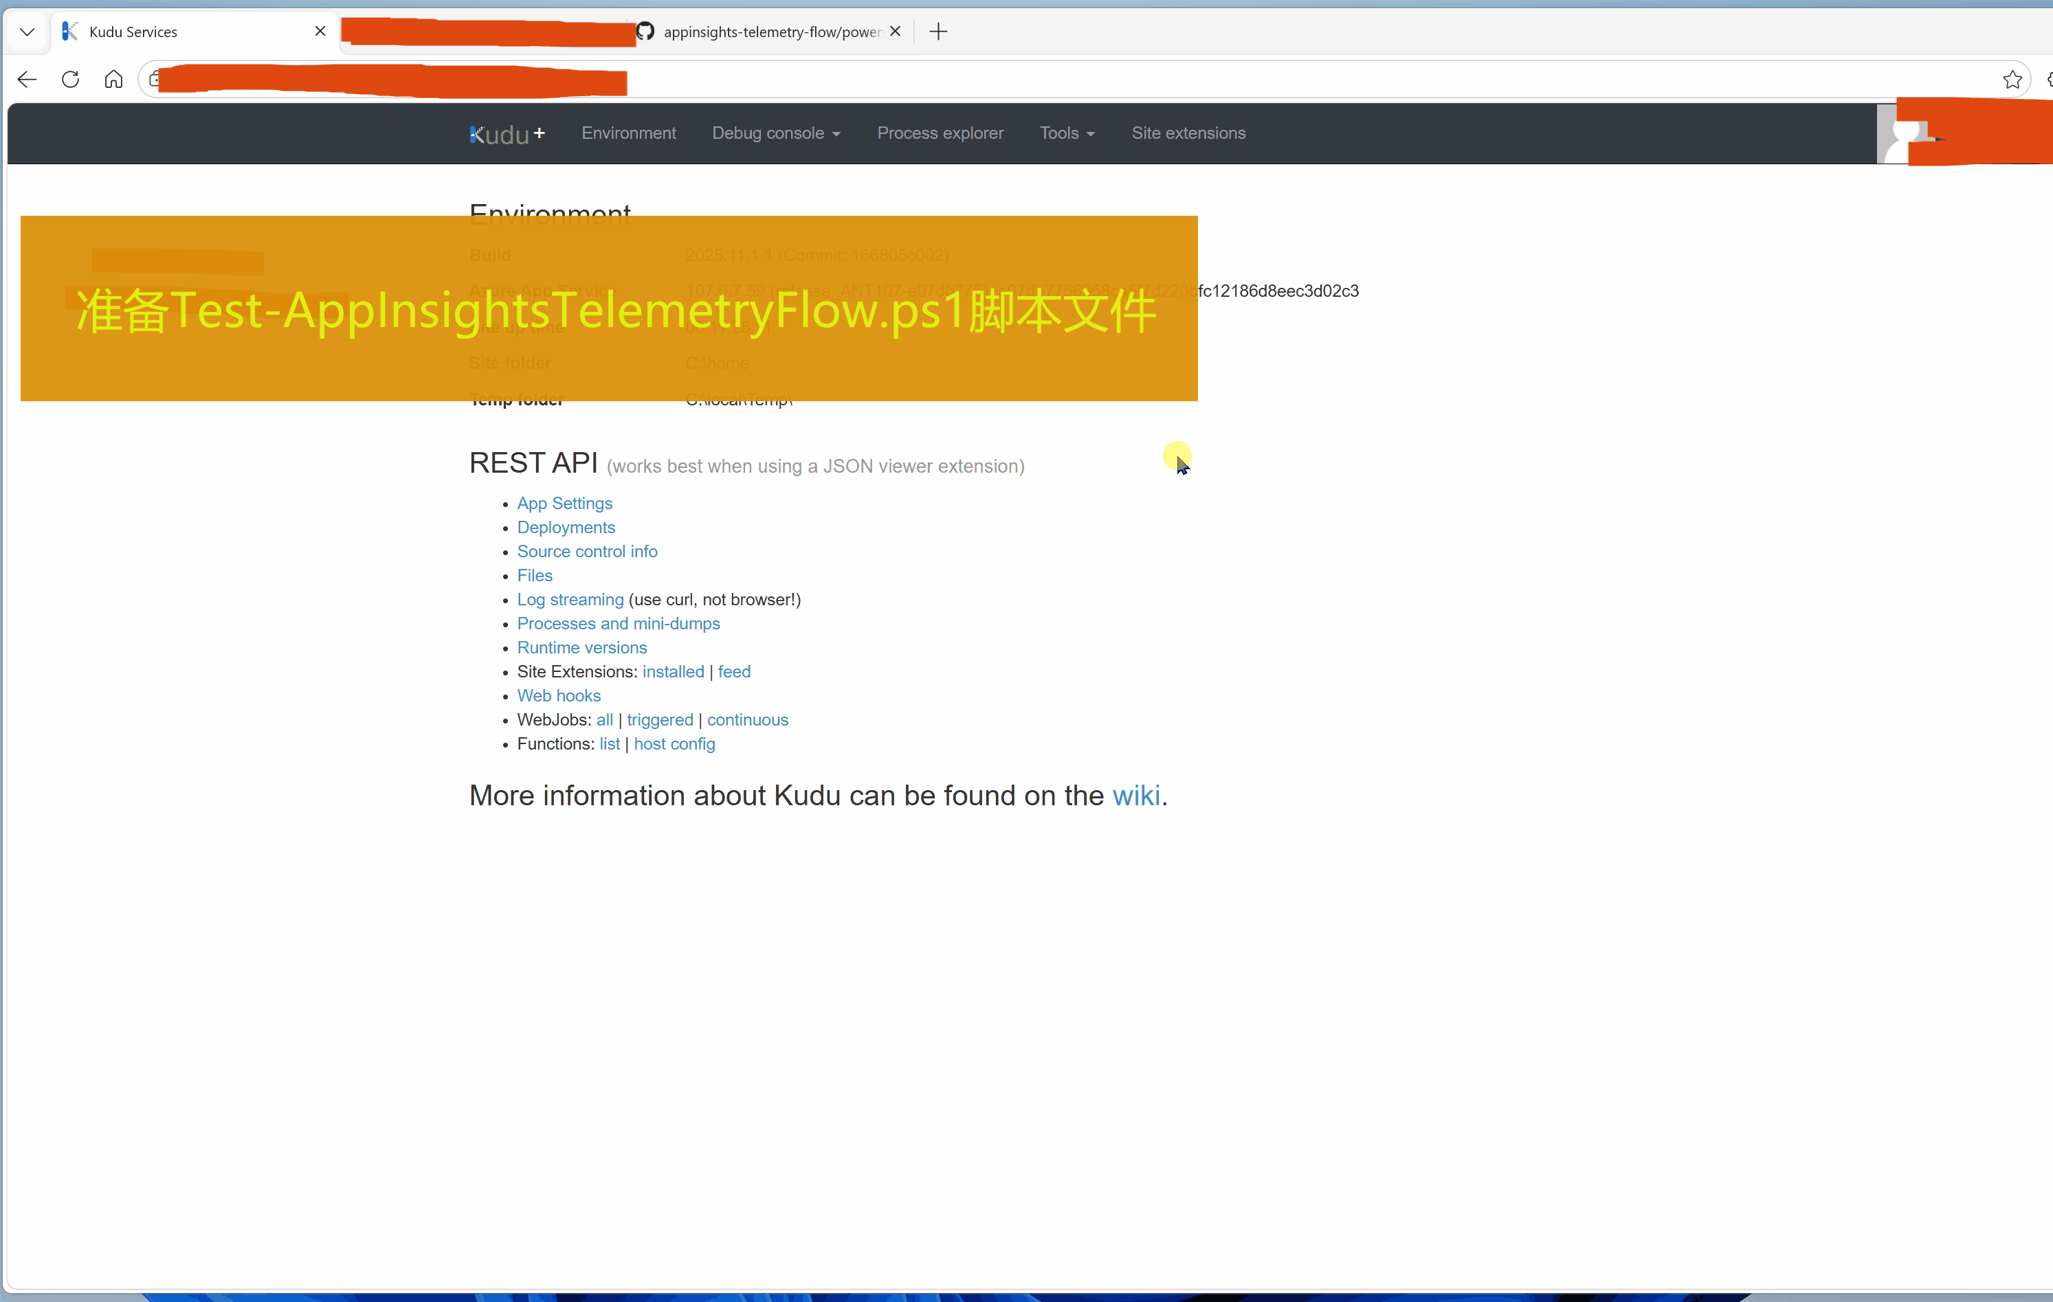The width and height of the screenshot is (2053, 1302).
Task: Bookmark page with star icon
Action: 2012,80
